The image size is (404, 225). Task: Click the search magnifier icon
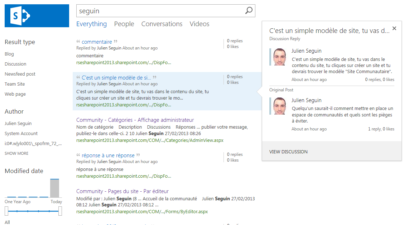[249, 11]
